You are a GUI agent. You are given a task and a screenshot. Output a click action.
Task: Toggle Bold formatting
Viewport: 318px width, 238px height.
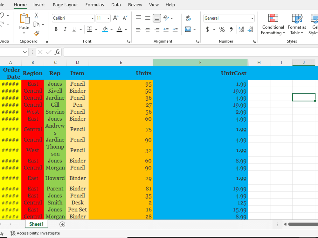(56, 29)
